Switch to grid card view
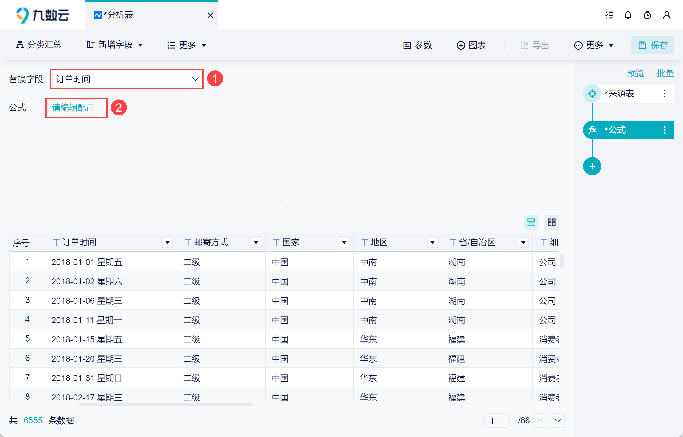The height and width of the screenshot is (437, 683). click(552, 223)
